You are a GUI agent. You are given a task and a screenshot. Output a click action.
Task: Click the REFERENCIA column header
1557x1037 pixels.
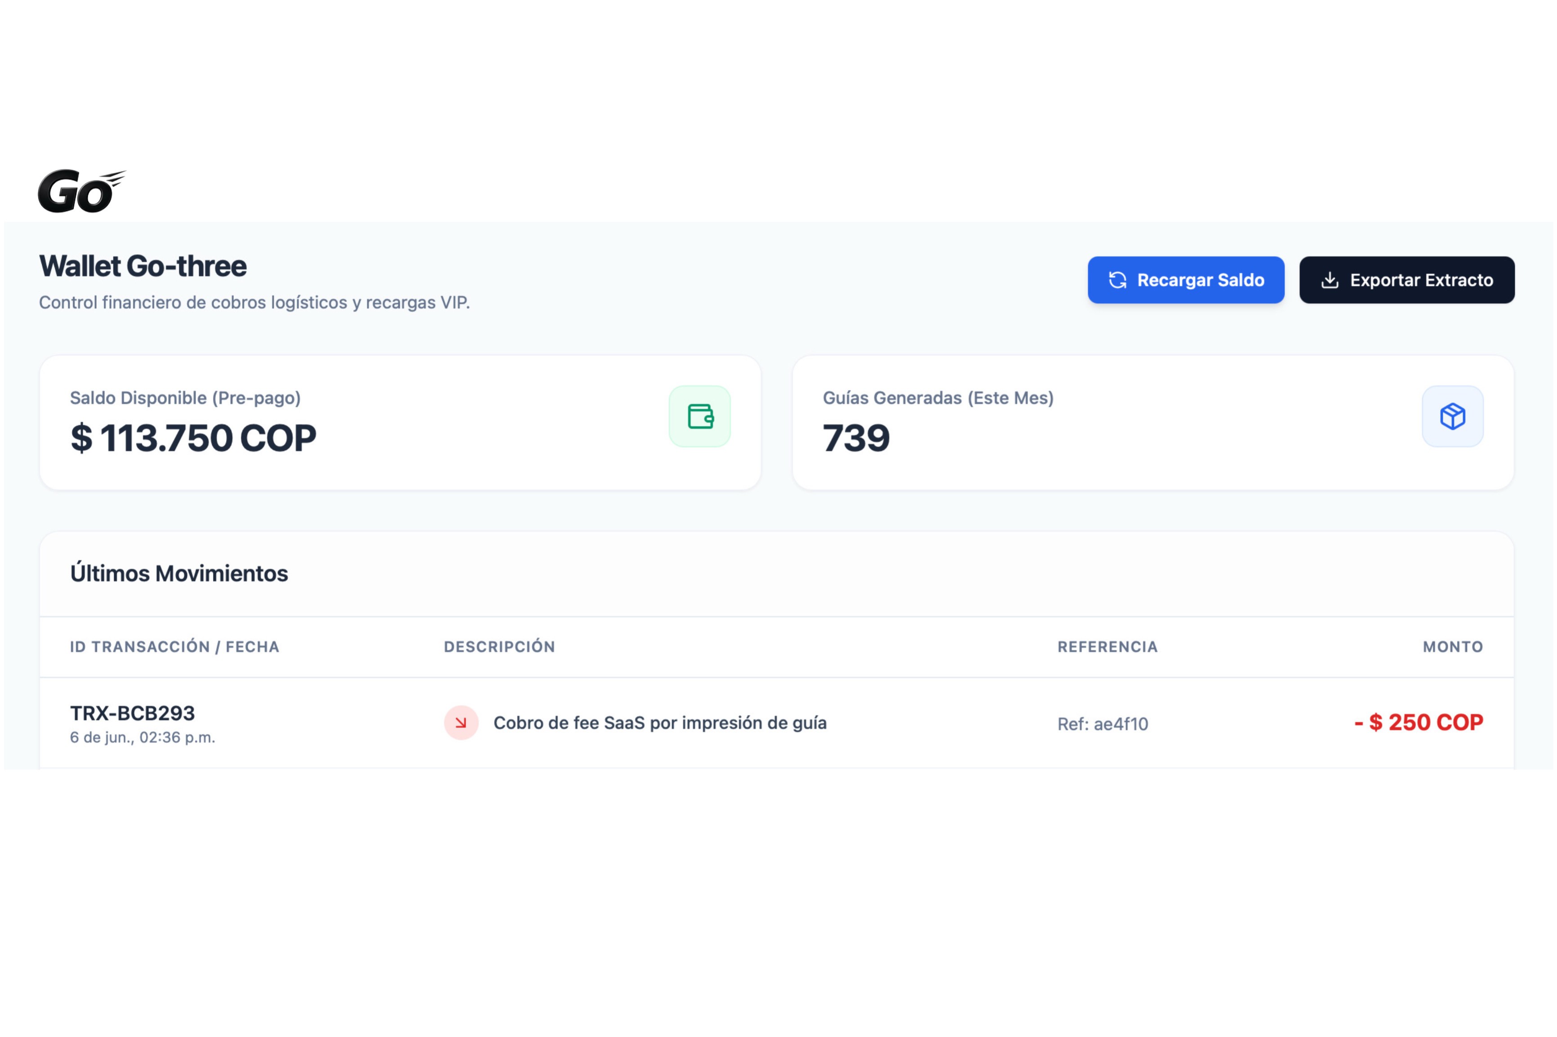[1108, 647]
